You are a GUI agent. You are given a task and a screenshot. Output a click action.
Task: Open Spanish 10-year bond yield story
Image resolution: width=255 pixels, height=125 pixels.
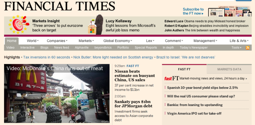click(202, 88)
